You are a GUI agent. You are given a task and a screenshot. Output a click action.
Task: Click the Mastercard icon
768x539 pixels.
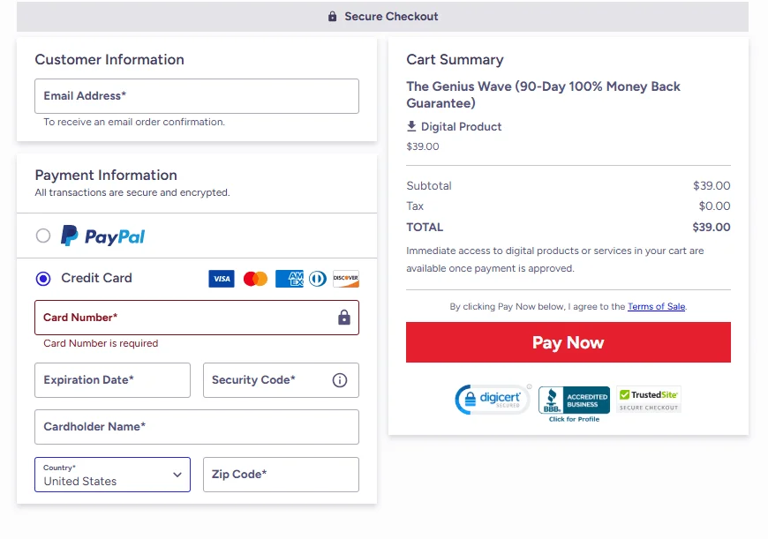point(255,279)
